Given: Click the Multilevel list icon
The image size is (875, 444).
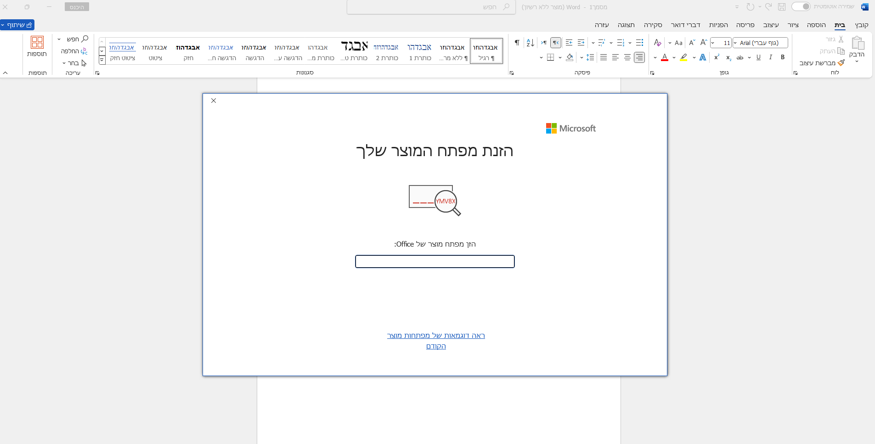Looking at the screenshot, I should [602, 43].
